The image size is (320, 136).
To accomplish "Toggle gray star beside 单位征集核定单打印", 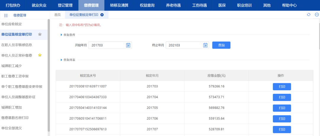I will click(x=40, y=34).
